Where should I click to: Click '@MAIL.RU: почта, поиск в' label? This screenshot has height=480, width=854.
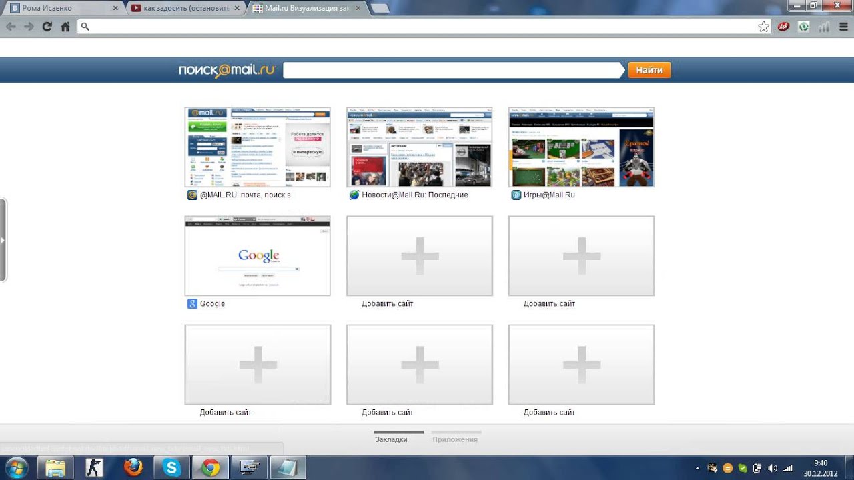[x=245, y=195]
